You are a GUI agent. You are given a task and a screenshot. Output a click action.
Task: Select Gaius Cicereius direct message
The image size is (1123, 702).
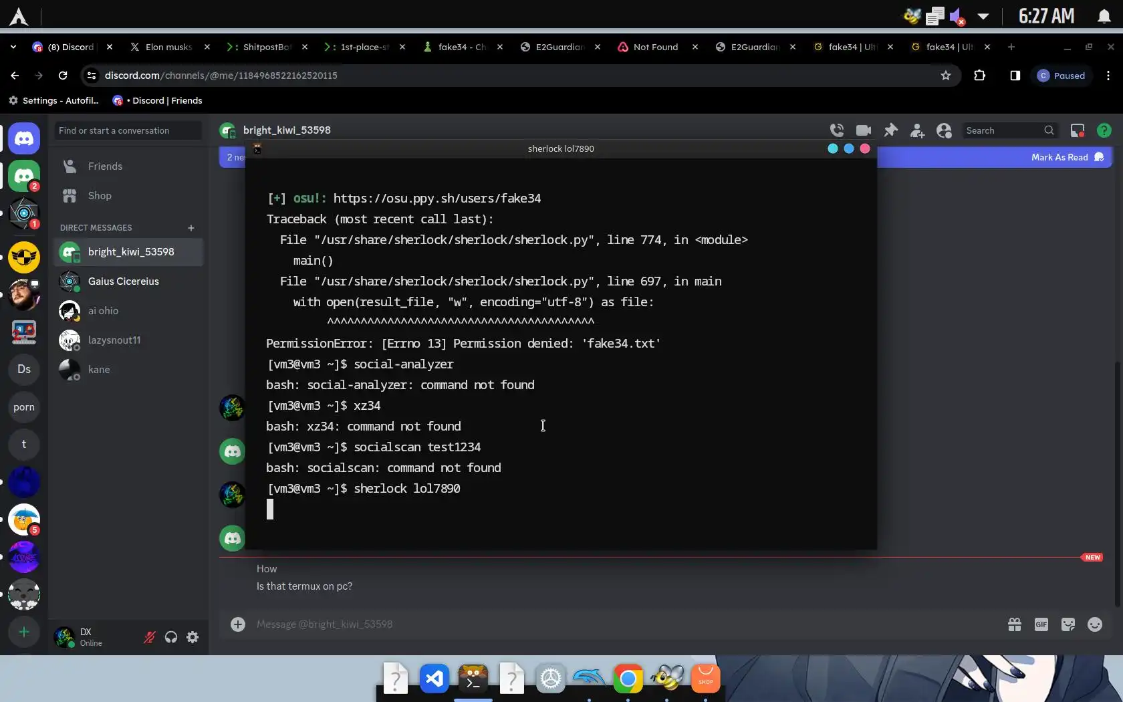coord(128,281)
